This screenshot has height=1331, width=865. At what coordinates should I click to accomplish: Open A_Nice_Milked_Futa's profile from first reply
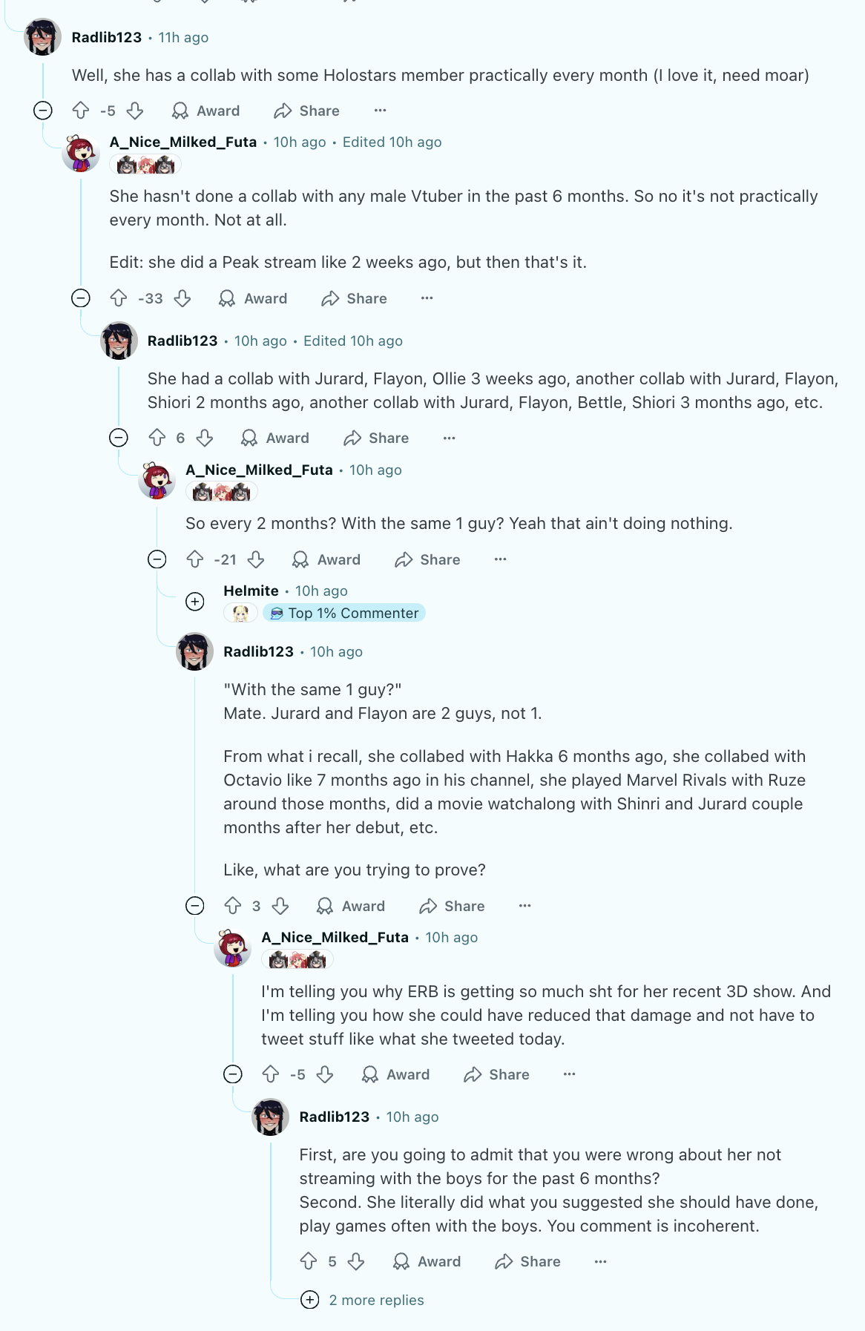(183, 142)
